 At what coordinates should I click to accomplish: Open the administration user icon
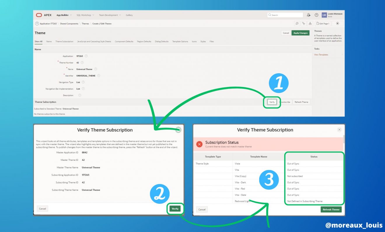coord(309,15)
